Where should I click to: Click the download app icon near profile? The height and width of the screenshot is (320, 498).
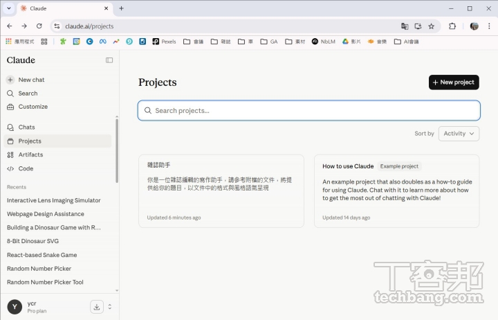(x=97, y=307)
